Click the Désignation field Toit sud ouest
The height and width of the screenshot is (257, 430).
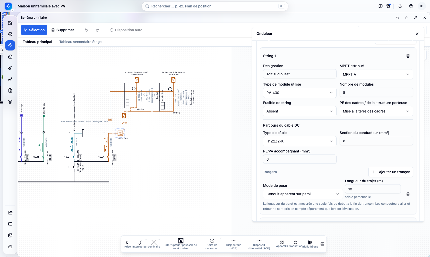(299, 74)
